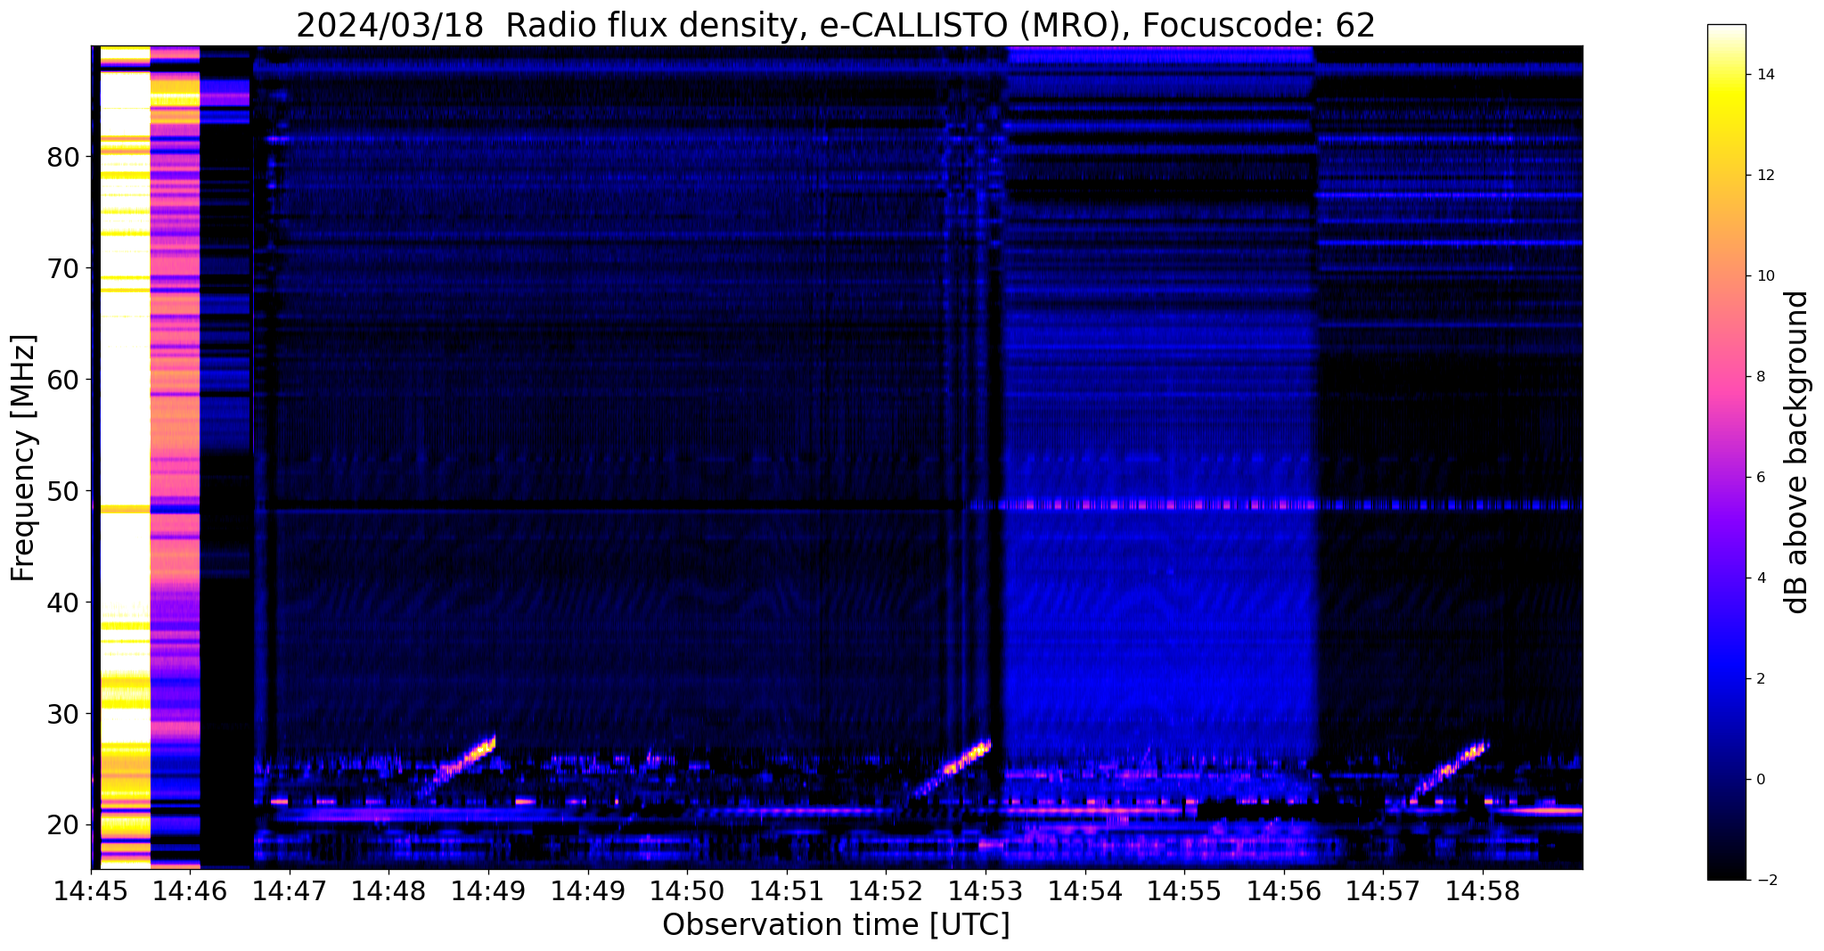Click the 14:54 time tick label
Screen dimensions: 1824x951
[1085, 891]
